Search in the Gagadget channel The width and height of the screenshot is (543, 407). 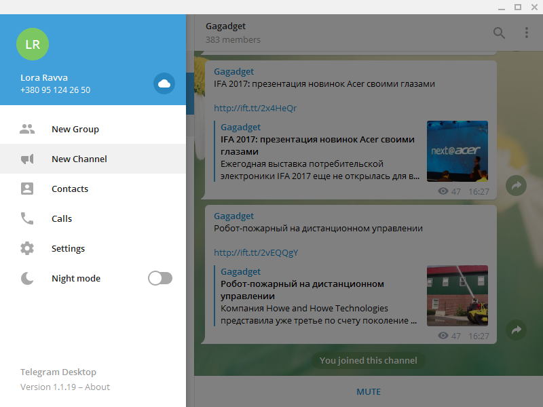pyautogui.click(x=499, y=33)
